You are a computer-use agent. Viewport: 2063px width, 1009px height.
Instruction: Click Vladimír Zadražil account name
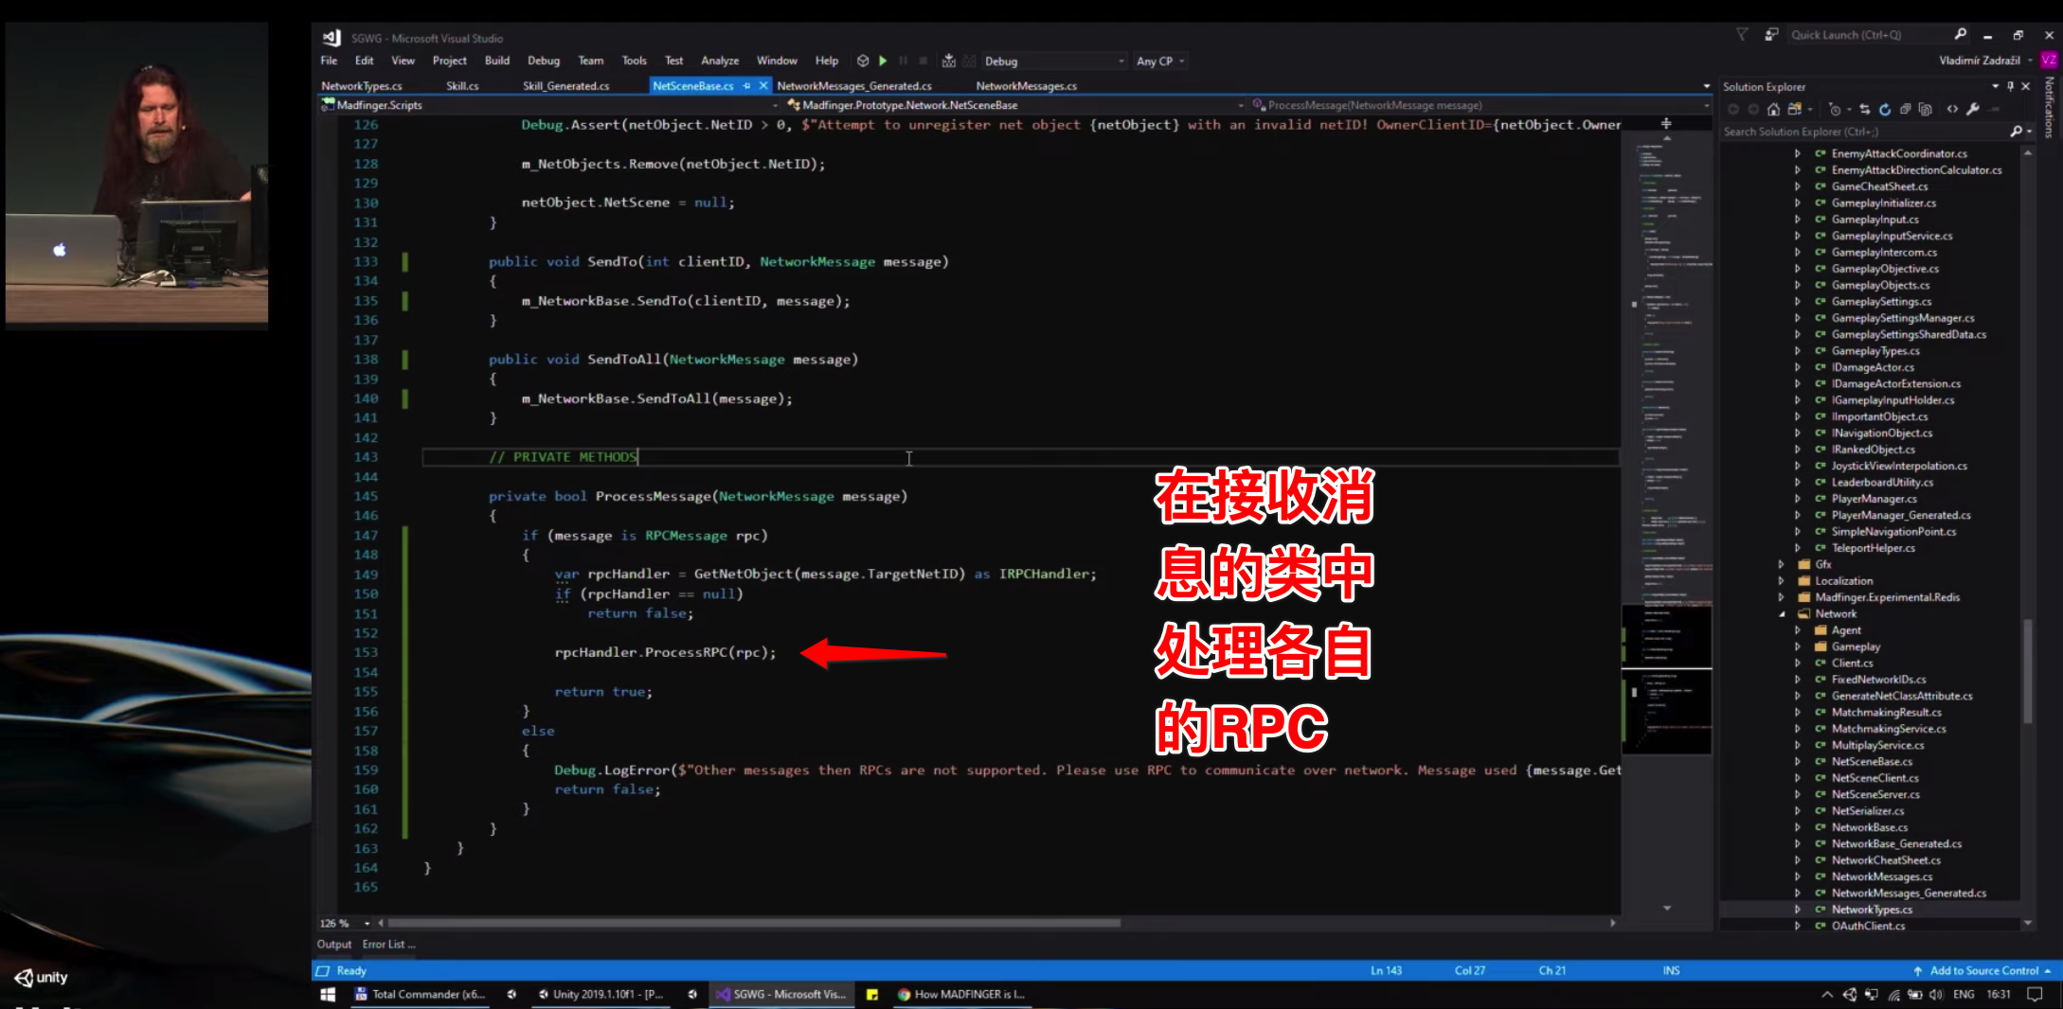1979,60
